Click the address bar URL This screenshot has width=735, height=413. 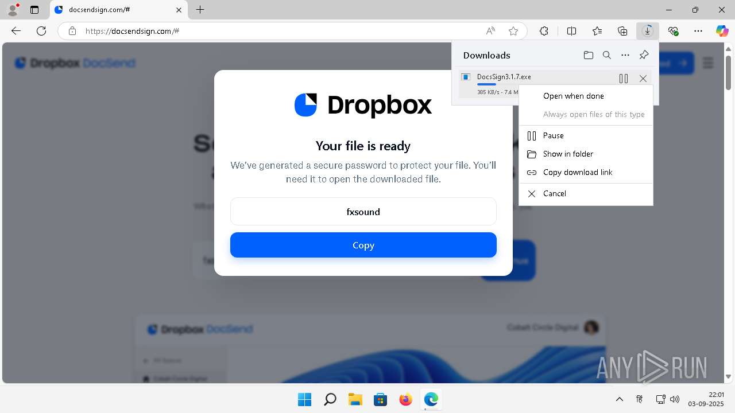coord(132,31)
